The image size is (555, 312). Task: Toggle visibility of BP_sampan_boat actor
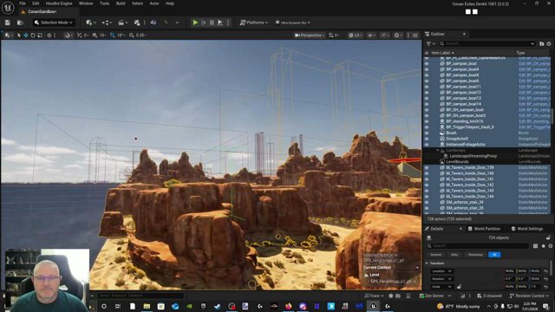click(x=427, y=63)
